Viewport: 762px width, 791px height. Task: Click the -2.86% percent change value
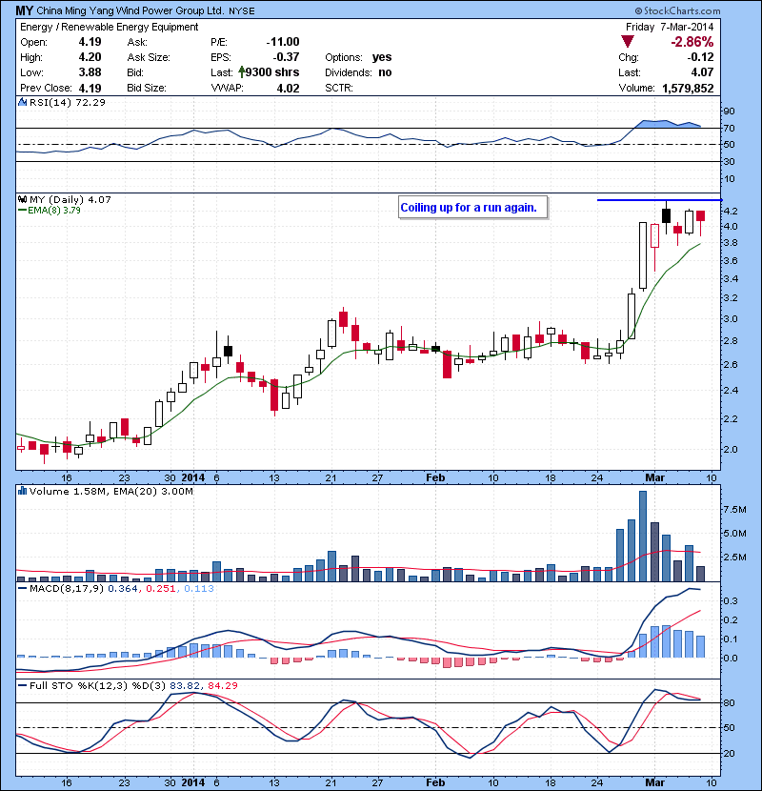pyautogui.click(x=692, y=42)
